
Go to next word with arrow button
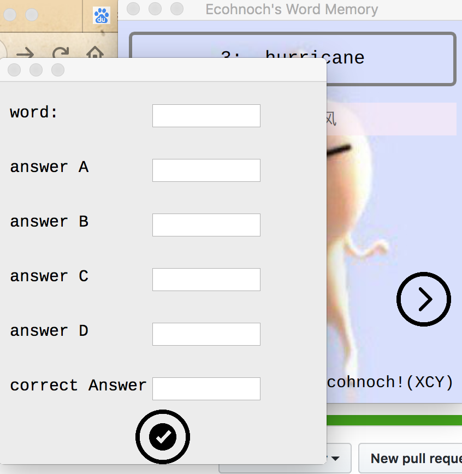[x=424, y=299]
